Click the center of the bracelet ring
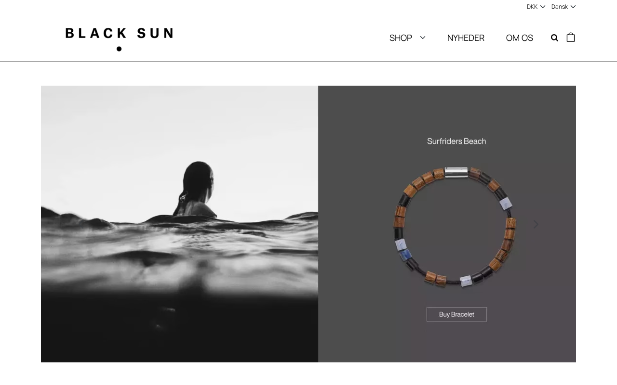617x385 pixels. point(455,227)
